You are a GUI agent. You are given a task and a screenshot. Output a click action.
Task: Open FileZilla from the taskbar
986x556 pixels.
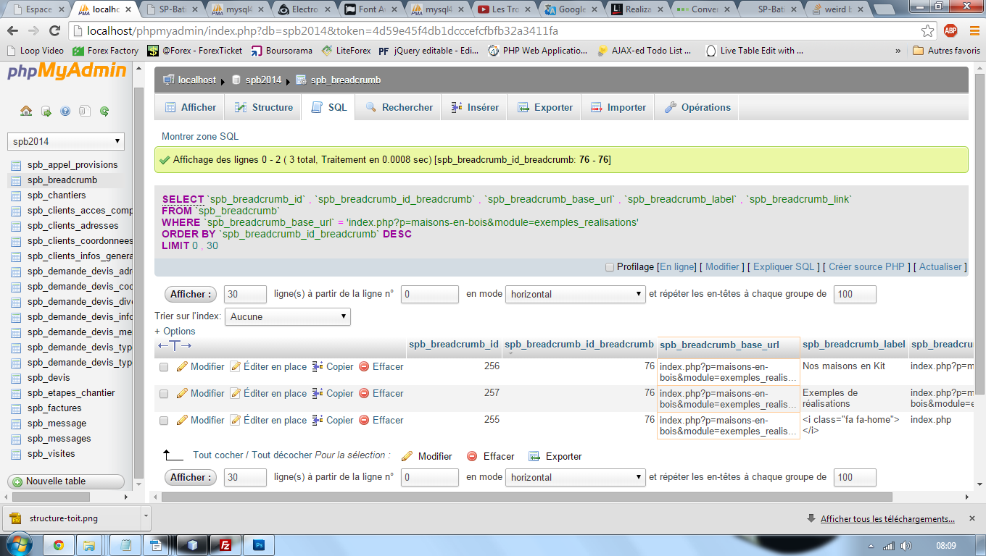pos(225,545)
